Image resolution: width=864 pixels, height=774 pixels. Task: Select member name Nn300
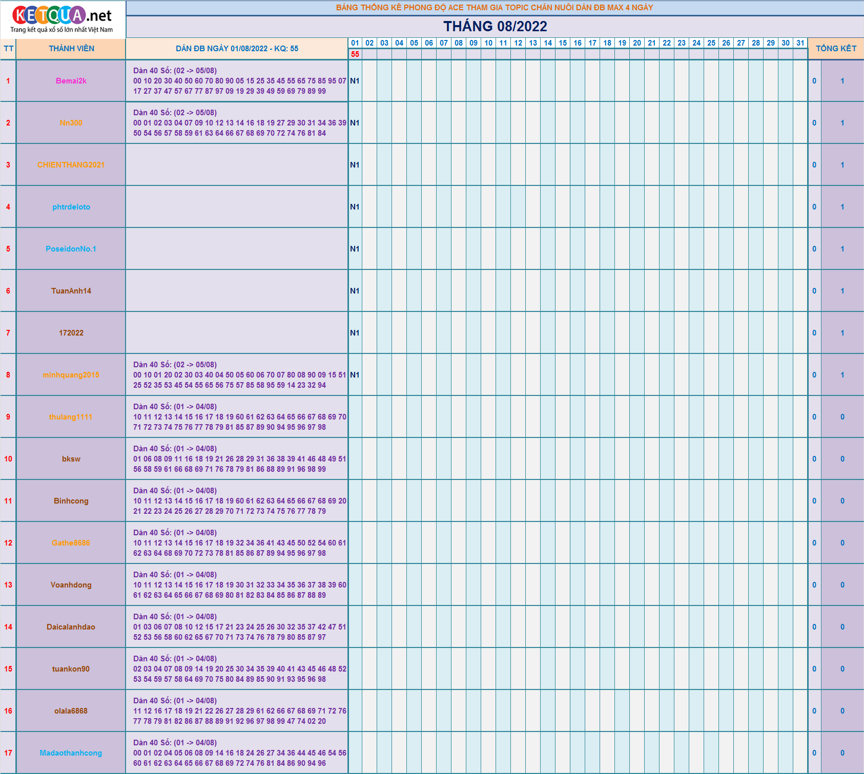[71, 123]
